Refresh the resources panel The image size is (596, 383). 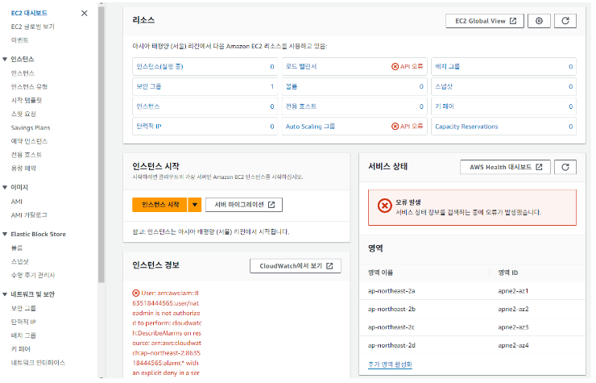[x=565, y=21]
